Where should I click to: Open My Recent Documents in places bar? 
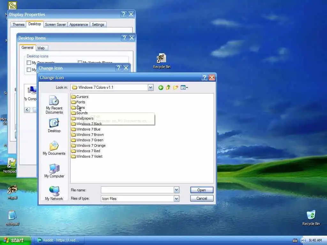(54, 105)
